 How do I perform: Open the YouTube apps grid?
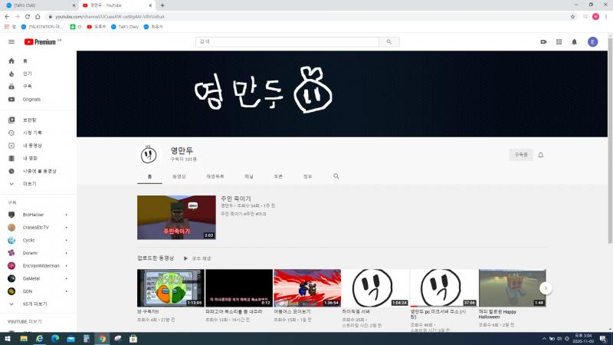coord(559,42)
